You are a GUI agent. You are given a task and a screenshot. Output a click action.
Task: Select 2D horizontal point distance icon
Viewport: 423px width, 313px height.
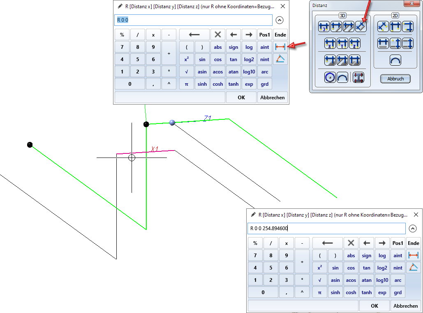pyautogui.click(x=395, y=27)
